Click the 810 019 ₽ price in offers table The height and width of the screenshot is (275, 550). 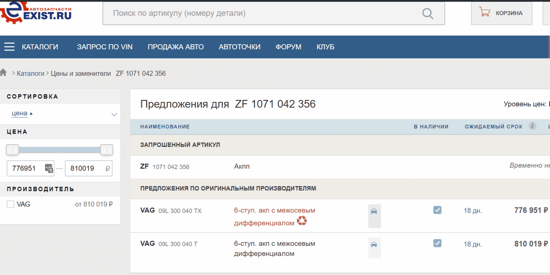pyautogui.click(x=531, y=244)
